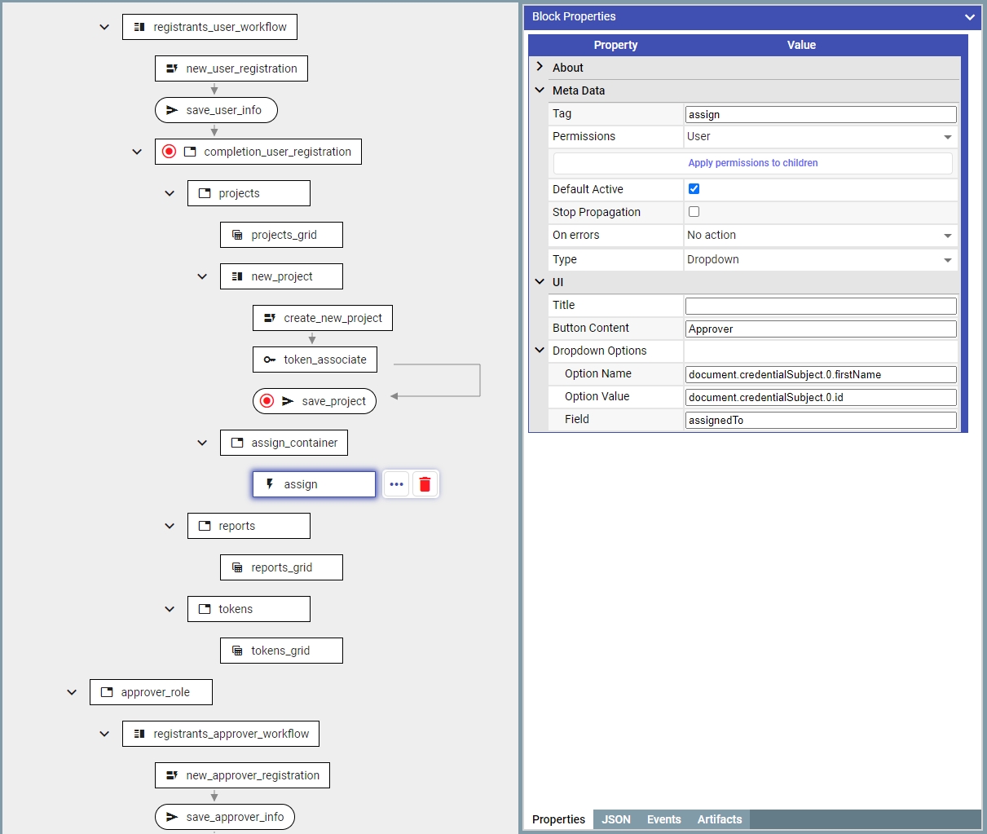Screen dimensions: 987x834
Task: Open the Type dropdown showing Dropdown
Action: 820,260
